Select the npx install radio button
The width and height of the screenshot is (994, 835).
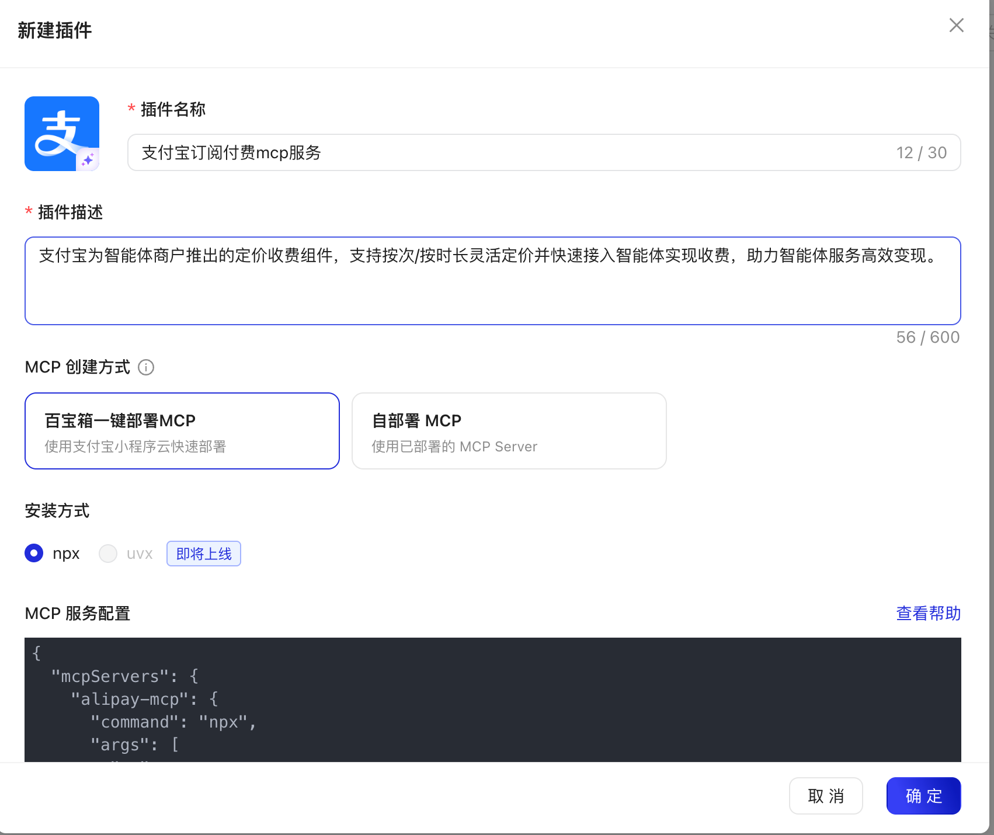pyautogui.click(x=34, y=553)
